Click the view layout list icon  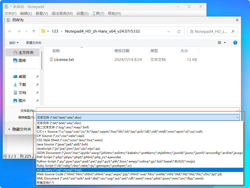coord(219,43)
